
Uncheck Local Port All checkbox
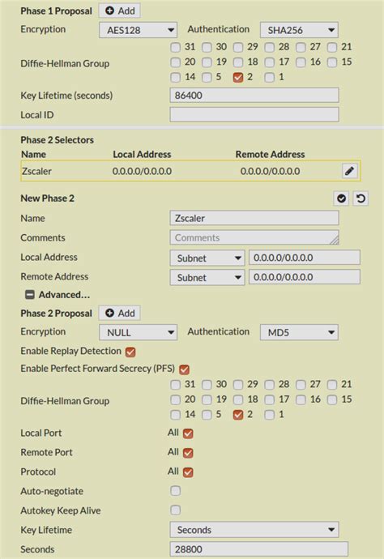[x=188, y=433]
